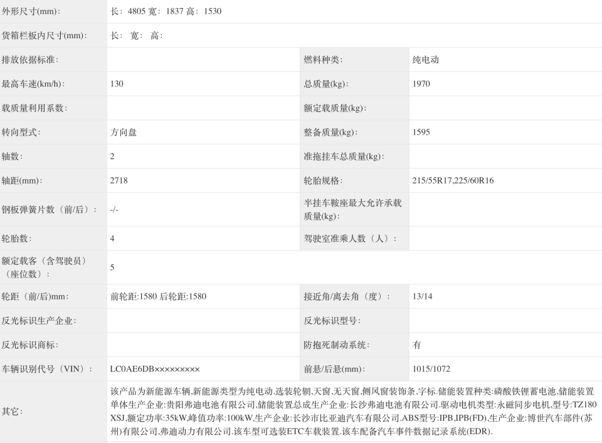Click the 整备质量(kg) label

(330, 132)
